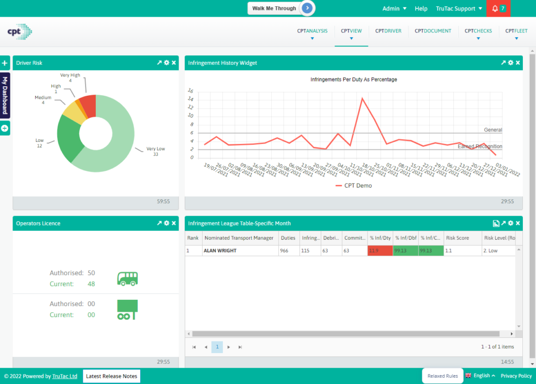Screen dimensions: 536x384
Task: Expand the TruTac Support dropdown
Action: [x=458, y=8]
